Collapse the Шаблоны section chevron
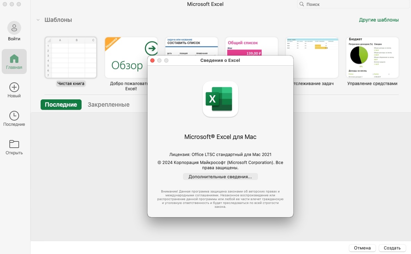 pos(38,20)
